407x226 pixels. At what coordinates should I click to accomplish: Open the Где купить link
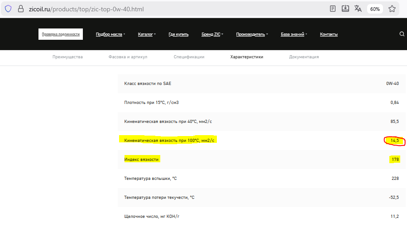(x=178, y=34)
